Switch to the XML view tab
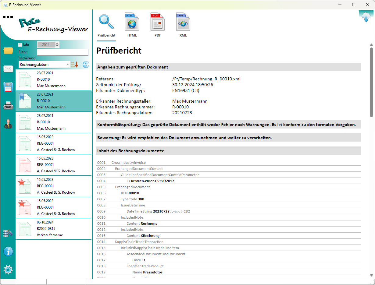 [x=183, y=26]
